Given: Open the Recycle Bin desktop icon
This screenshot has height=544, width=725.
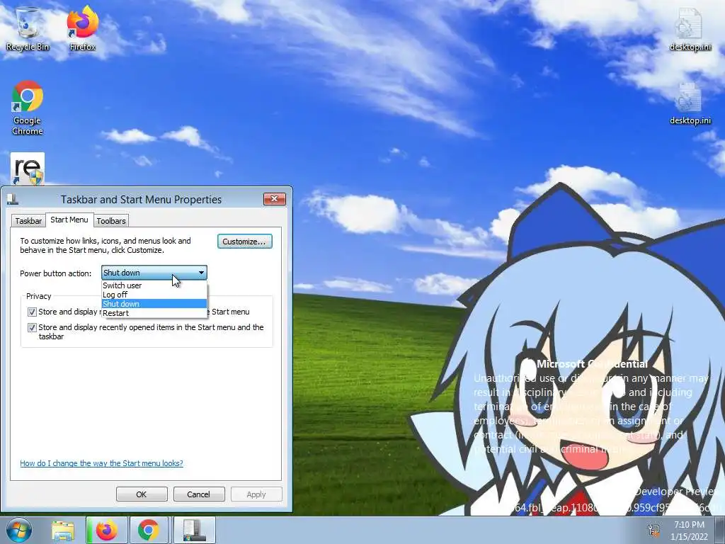Looking at the screenshot, I should (x=28, y=28).
